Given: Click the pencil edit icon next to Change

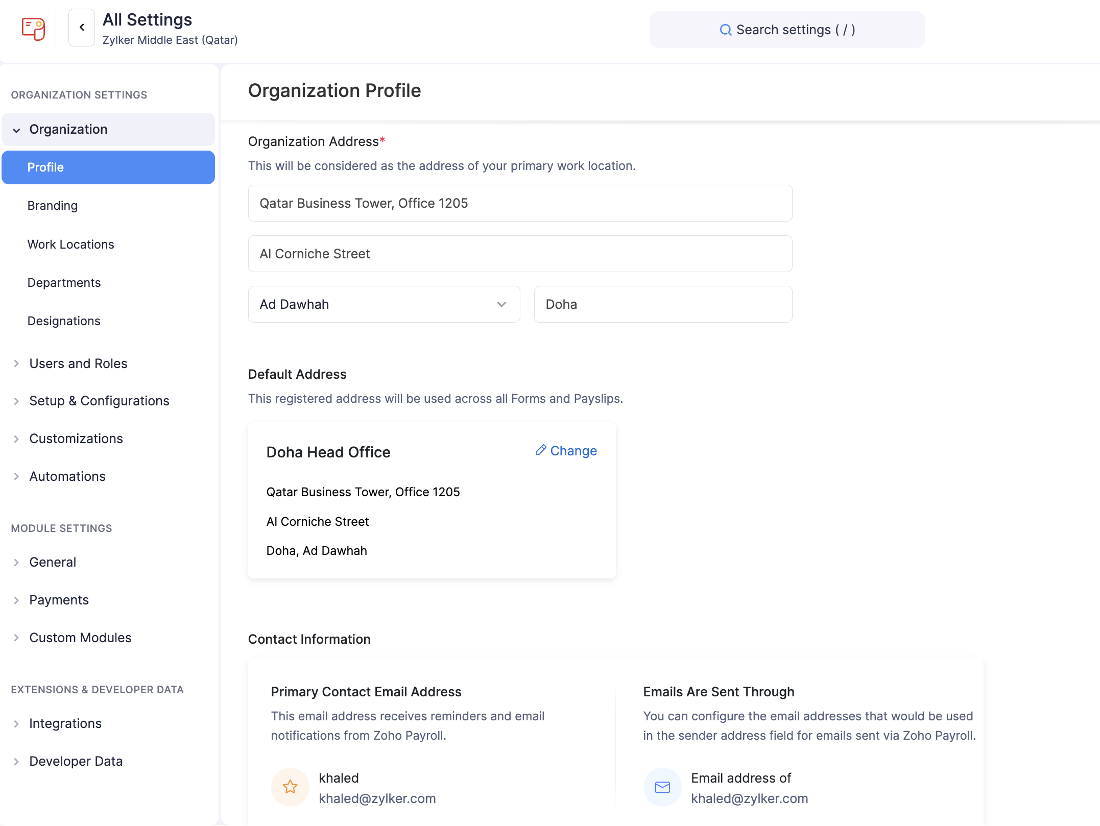Looking at the screenshot, I should (540, 450).
